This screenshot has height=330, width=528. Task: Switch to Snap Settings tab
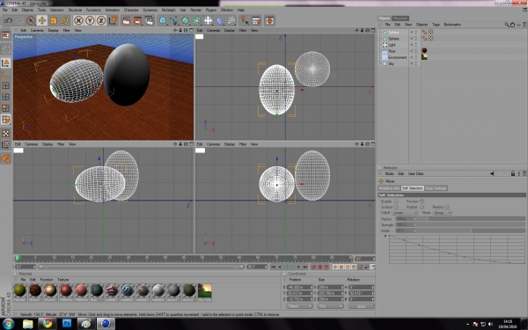point(436,188)
